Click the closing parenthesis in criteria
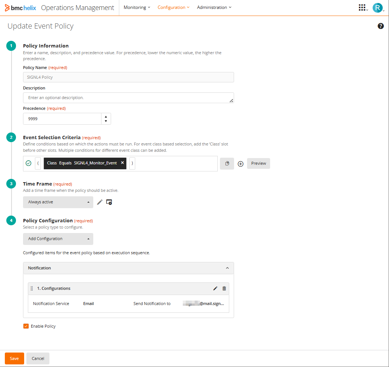The width and height of the screenshot is (389, 367). tap(132, 163)
